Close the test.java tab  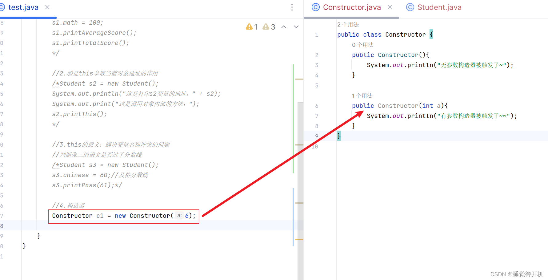pos(47,7)
